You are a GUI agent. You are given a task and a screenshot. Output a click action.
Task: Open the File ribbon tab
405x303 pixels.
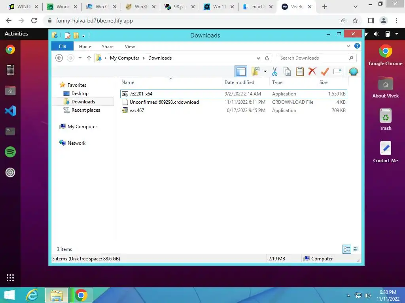pyautogui.click(x=62, y=46)
